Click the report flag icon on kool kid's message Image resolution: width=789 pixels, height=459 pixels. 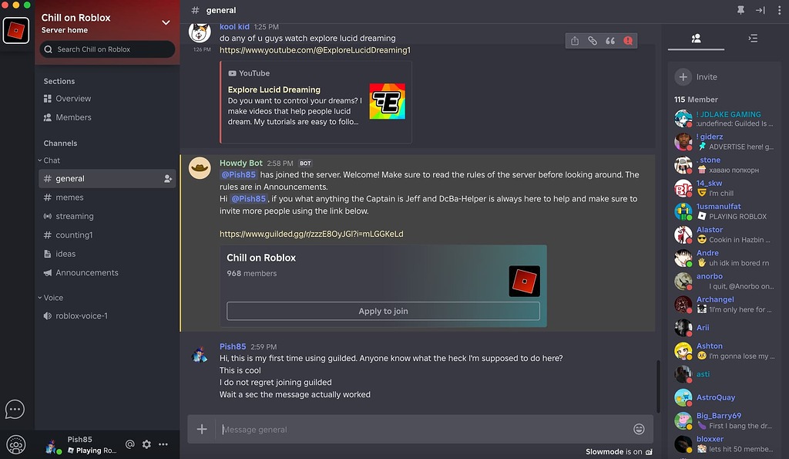coord(628,40)
